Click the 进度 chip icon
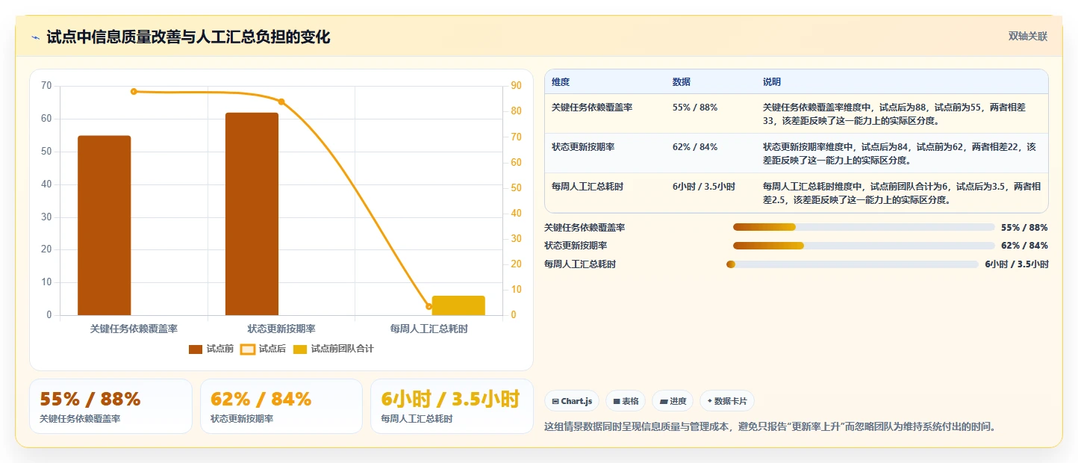The width and height of the screenshot is (1078, 463). [664, 401]
